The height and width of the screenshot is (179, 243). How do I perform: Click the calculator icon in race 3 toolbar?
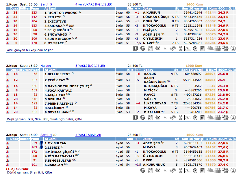coord(203,171)
